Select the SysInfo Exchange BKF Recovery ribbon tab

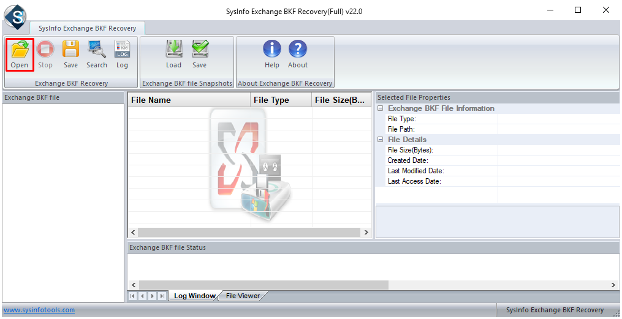click(87, 28)
